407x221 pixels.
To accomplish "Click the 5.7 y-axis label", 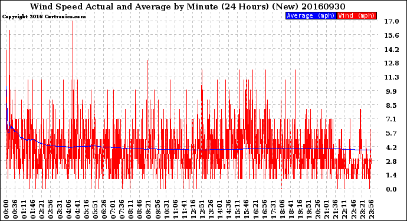I will click(x=392, y=133).
